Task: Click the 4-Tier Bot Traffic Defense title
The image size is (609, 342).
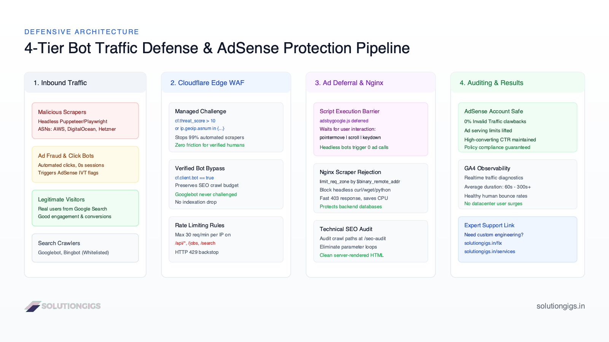Action: point(217,48)
